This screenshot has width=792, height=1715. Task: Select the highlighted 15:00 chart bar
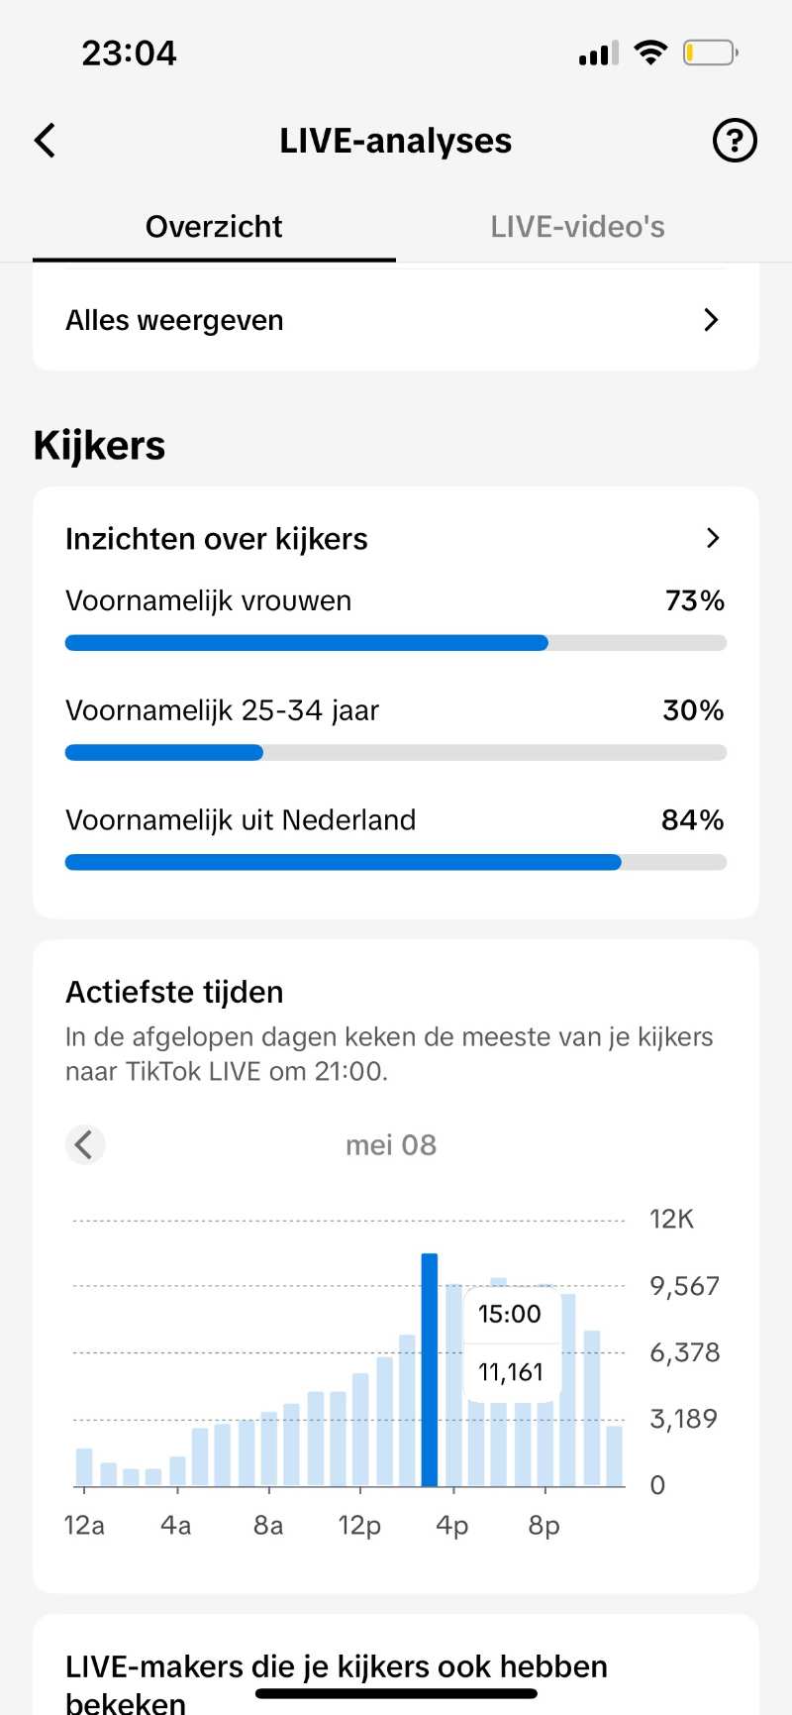[430, 1369]
